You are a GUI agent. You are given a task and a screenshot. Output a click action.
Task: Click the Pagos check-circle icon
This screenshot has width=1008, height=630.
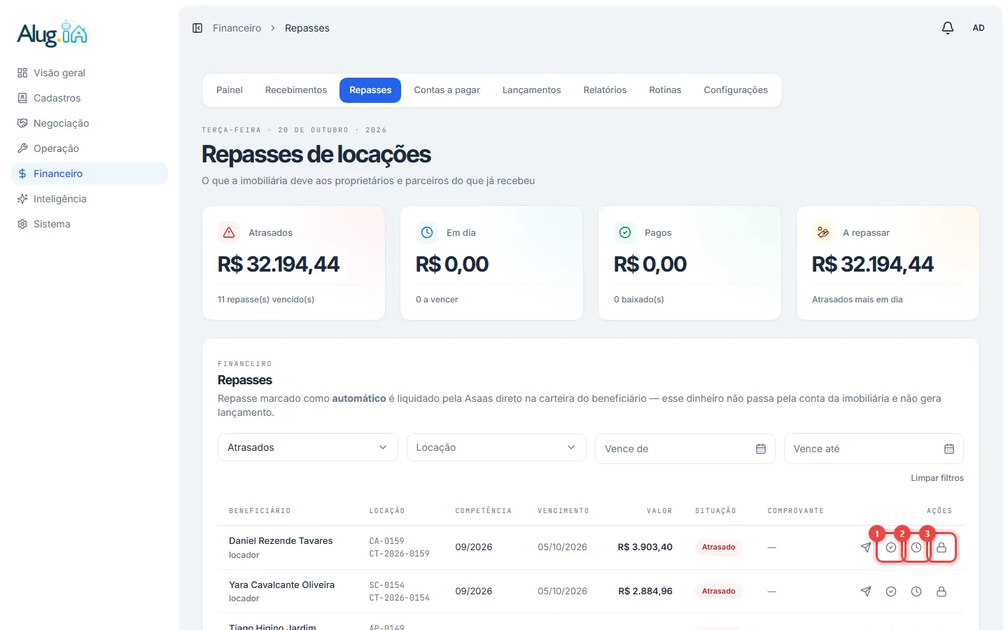(x=625, y=232)
